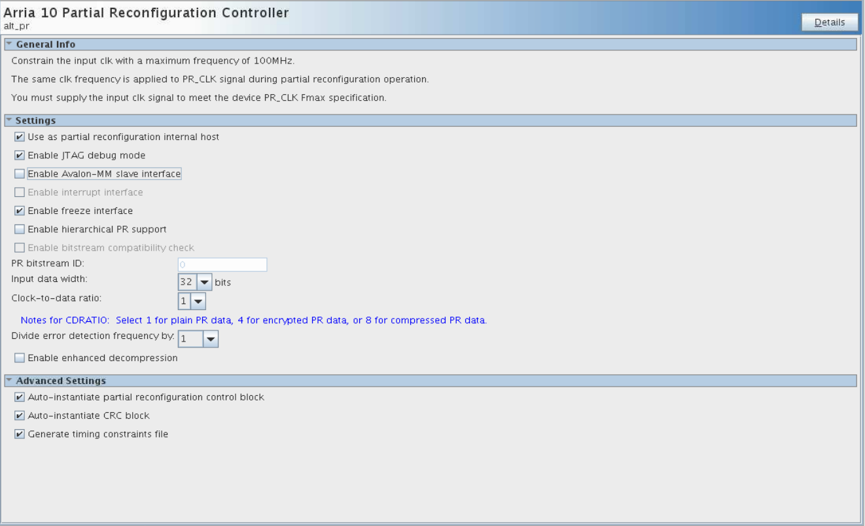Uncheck Use as partial reconfiguration internal host
The image size is (865, 526).
tap(20, 137)
